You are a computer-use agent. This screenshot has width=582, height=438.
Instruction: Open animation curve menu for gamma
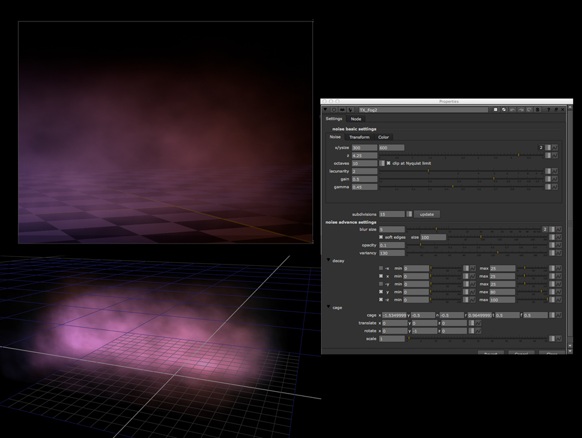point(554,187)
